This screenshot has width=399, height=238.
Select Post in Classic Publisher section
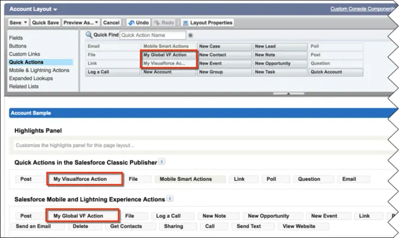point(30,179)
